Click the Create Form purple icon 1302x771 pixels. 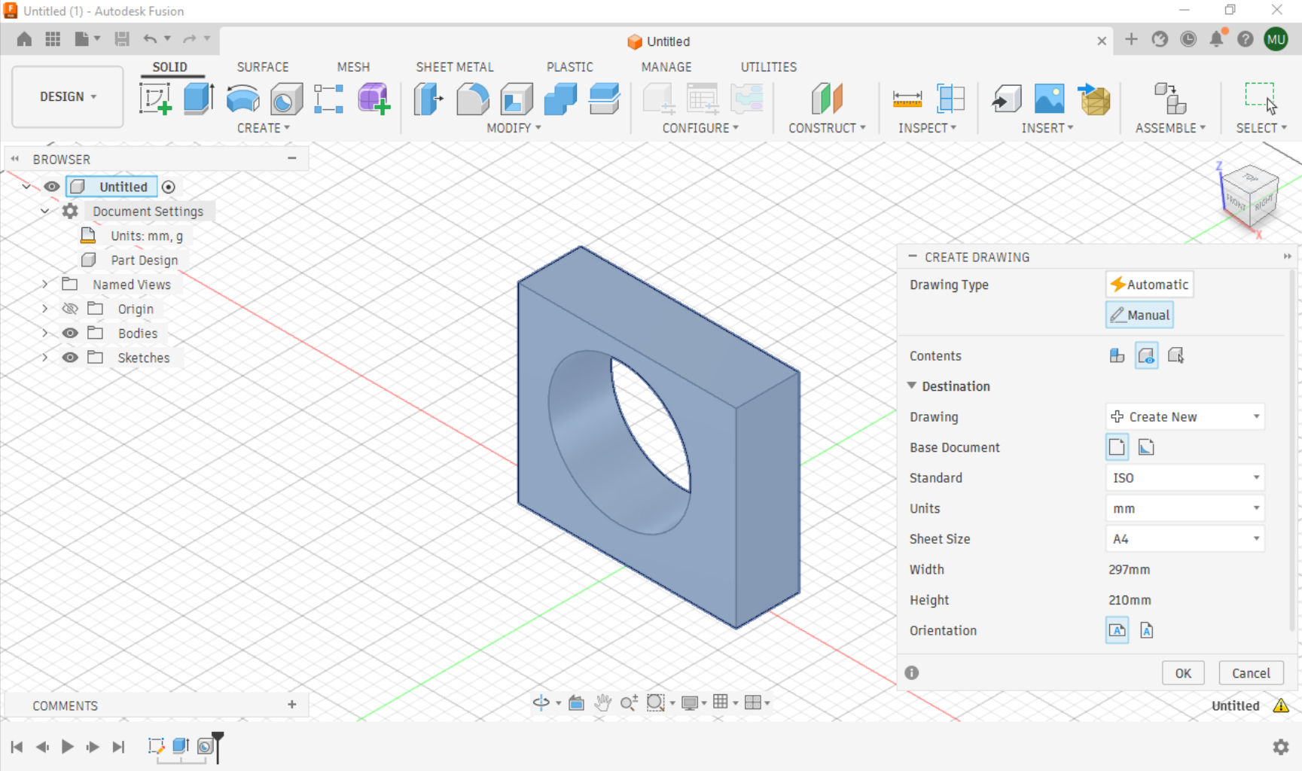374,99
